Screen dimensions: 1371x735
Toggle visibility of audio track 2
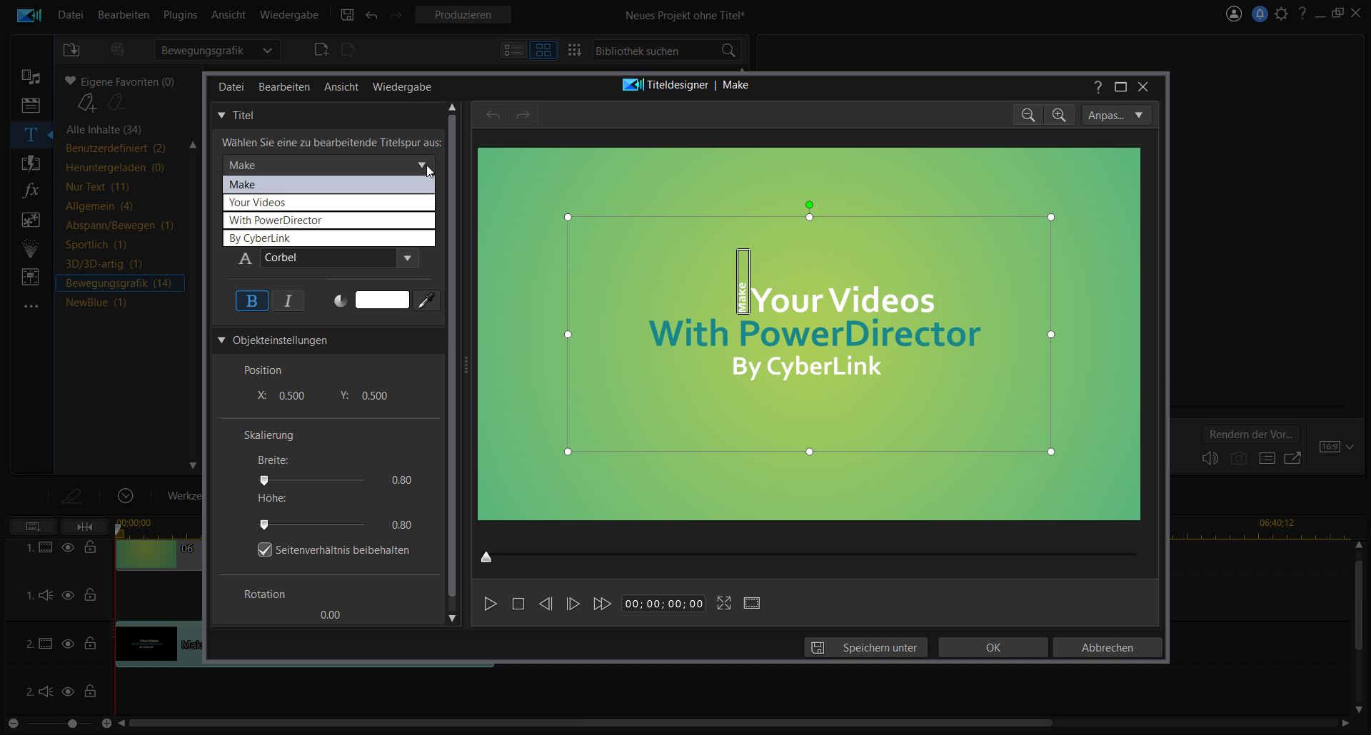(68, 691)
